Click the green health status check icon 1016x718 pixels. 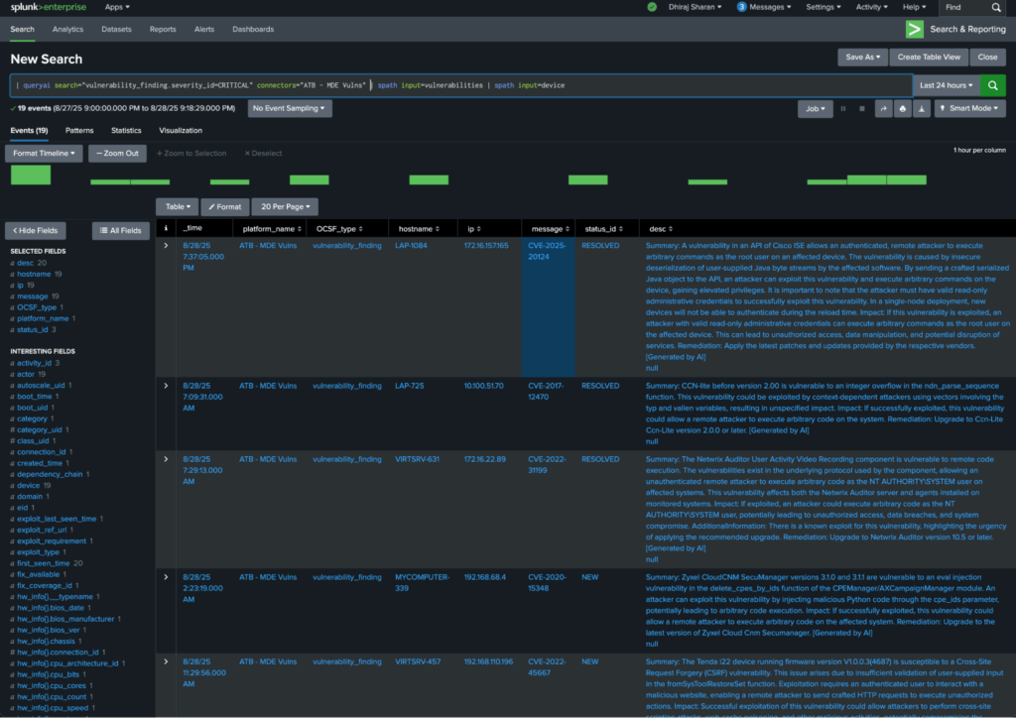[652, 7]
